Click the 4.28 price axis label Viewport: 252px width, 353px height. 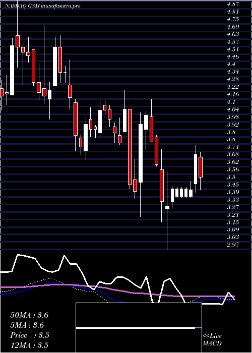(x=233, y=79)
